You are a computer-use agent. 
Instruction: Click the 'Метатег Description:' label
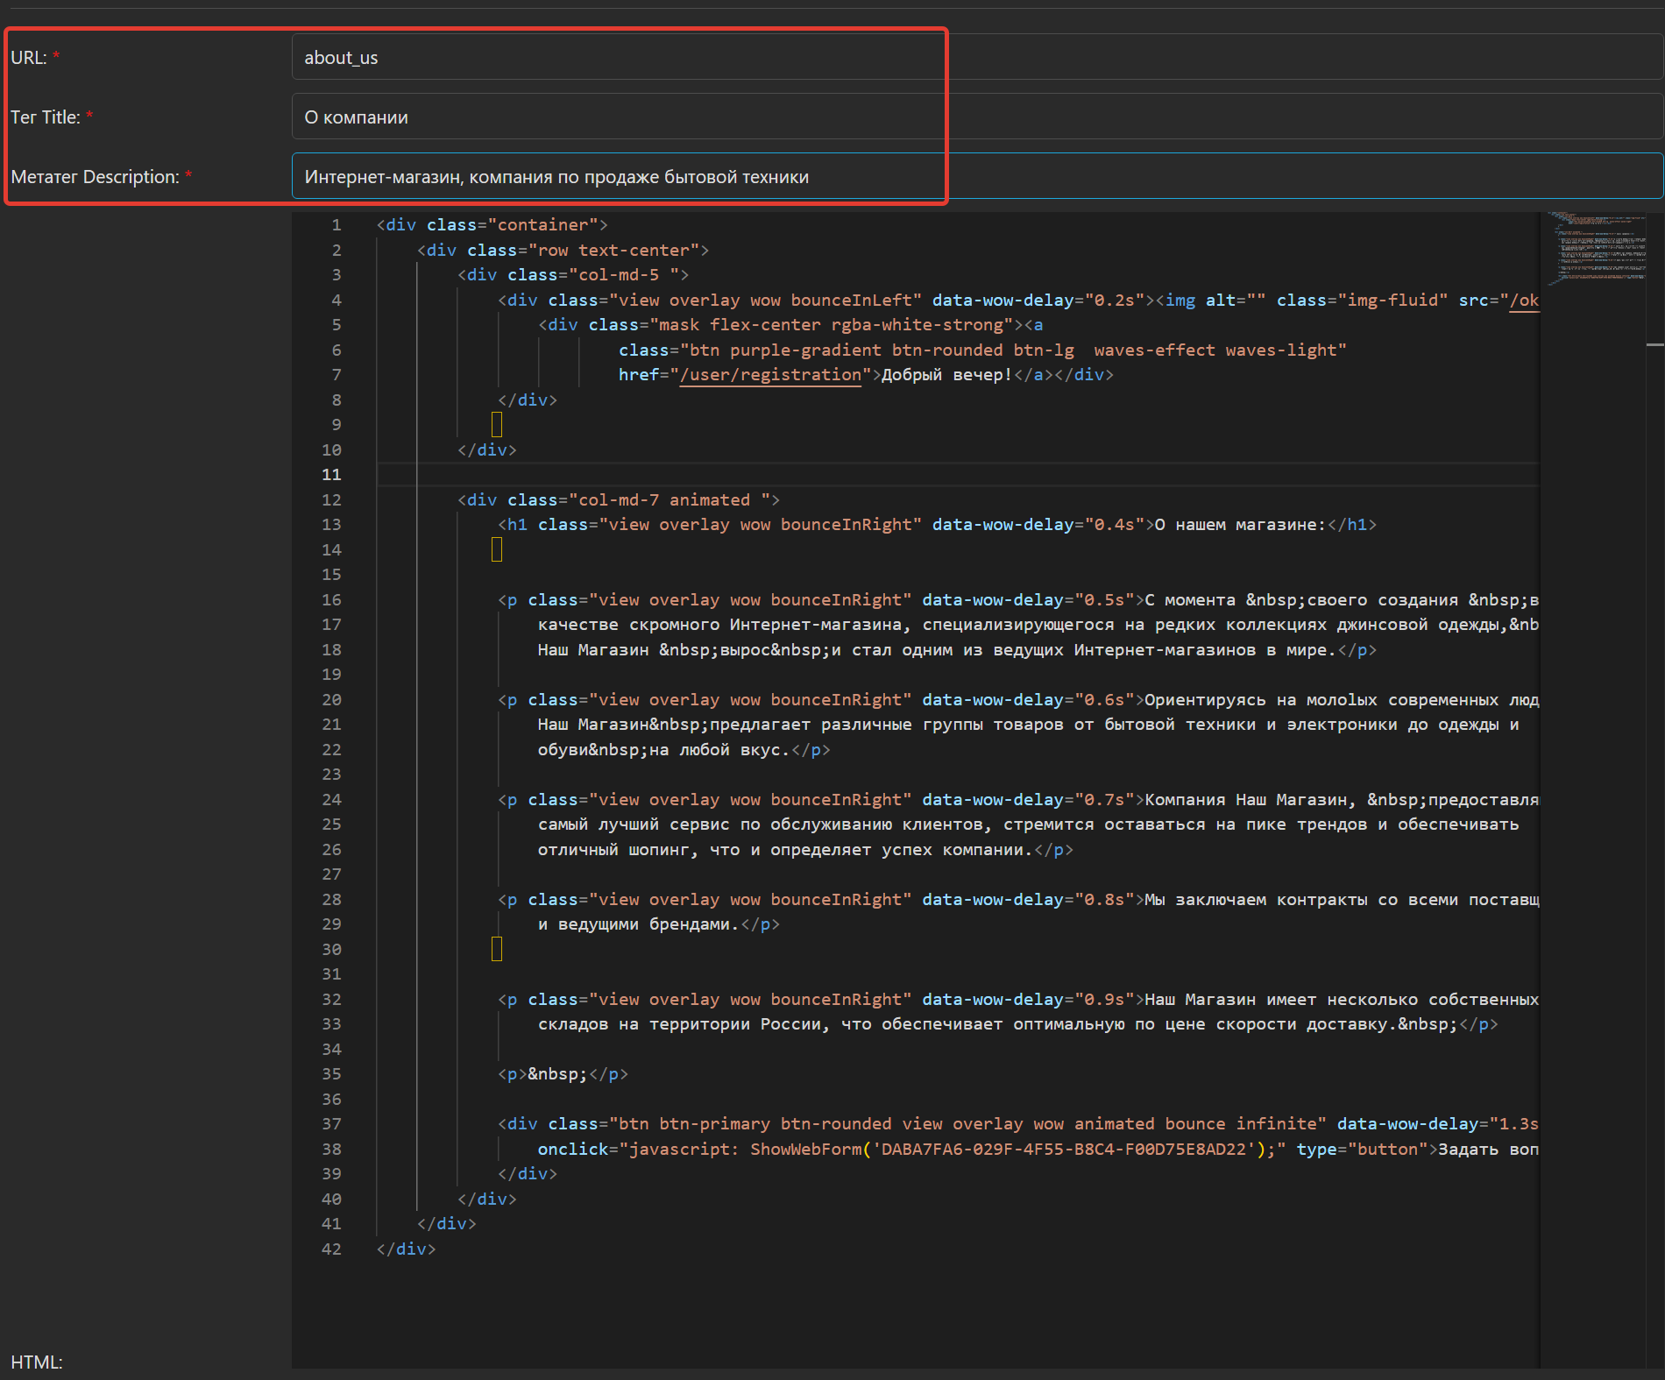96,177
